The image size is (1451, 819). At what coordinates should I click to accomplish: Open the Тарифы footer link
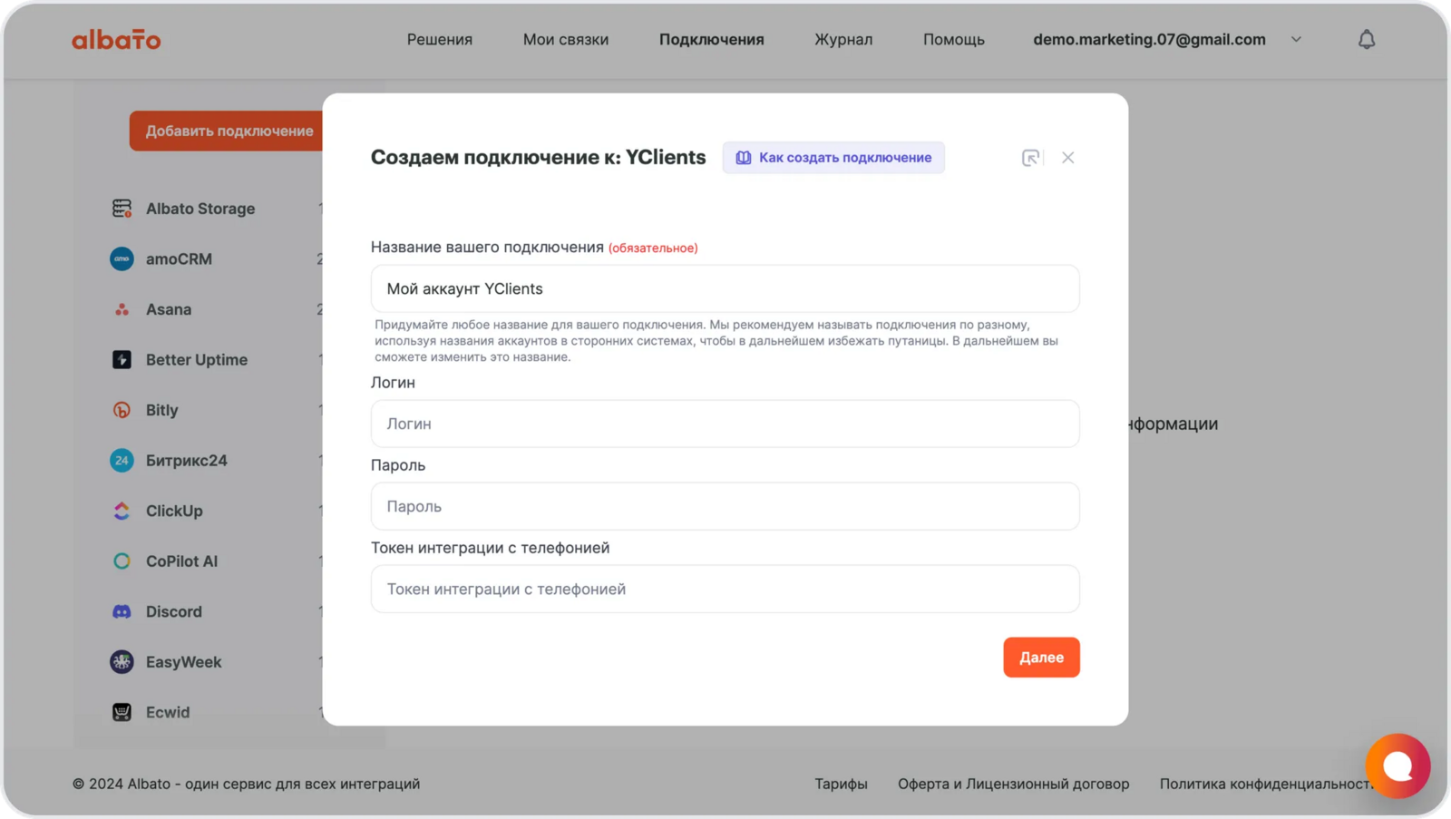840,784
